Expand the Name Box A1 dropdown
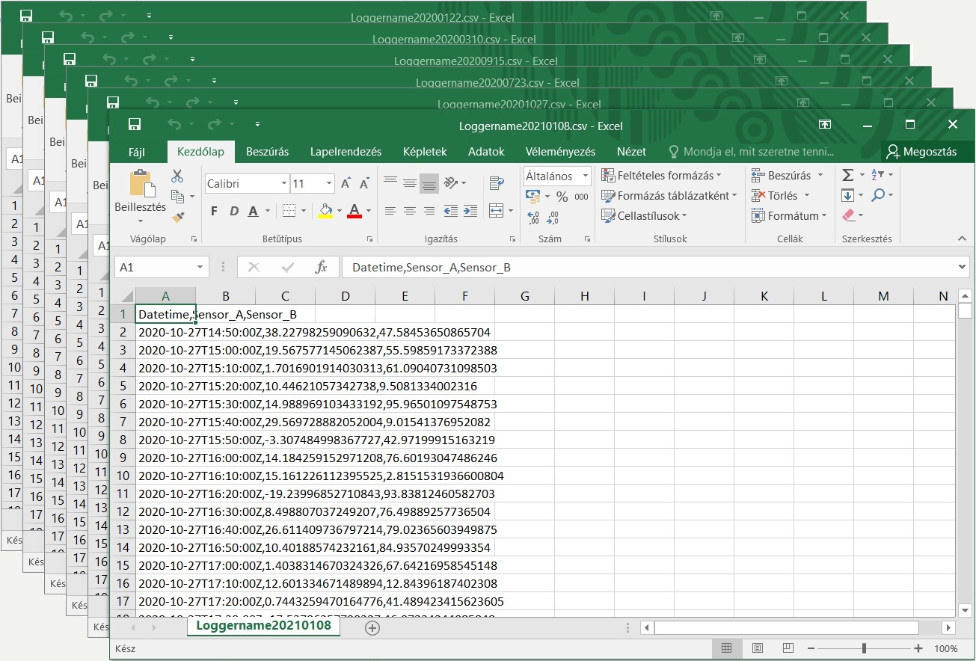 pos(200,267)
